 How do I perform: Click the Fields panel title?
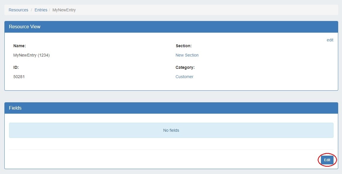[15, 108]
